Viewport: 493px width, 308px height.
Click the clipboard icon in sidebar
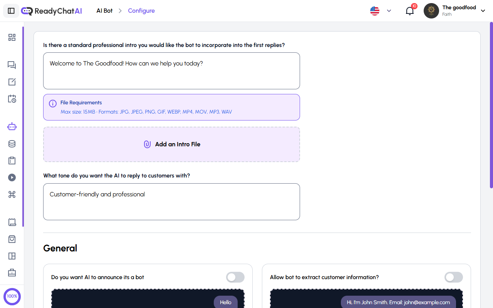point(12,161)
